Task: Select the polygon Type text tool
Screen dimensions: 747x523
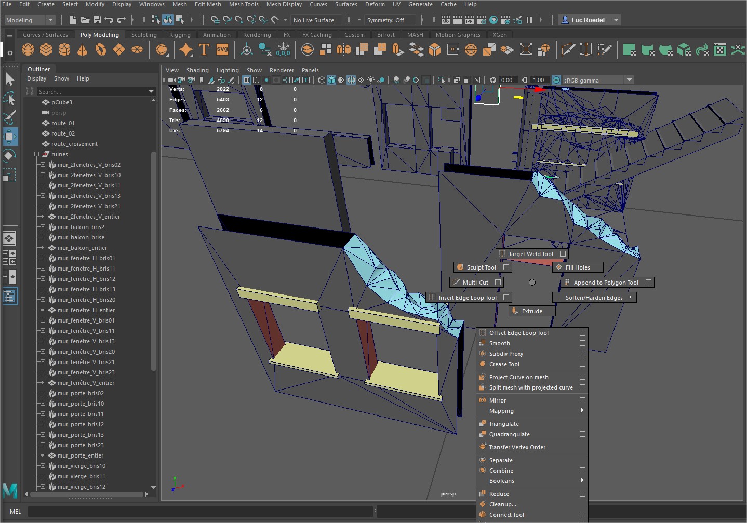Action: pos(204,49)
